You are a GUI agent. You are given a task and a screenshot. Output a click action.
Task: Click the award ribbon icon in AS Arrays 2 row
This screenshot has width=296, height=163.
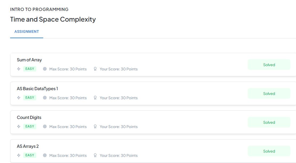pos(95,155)
